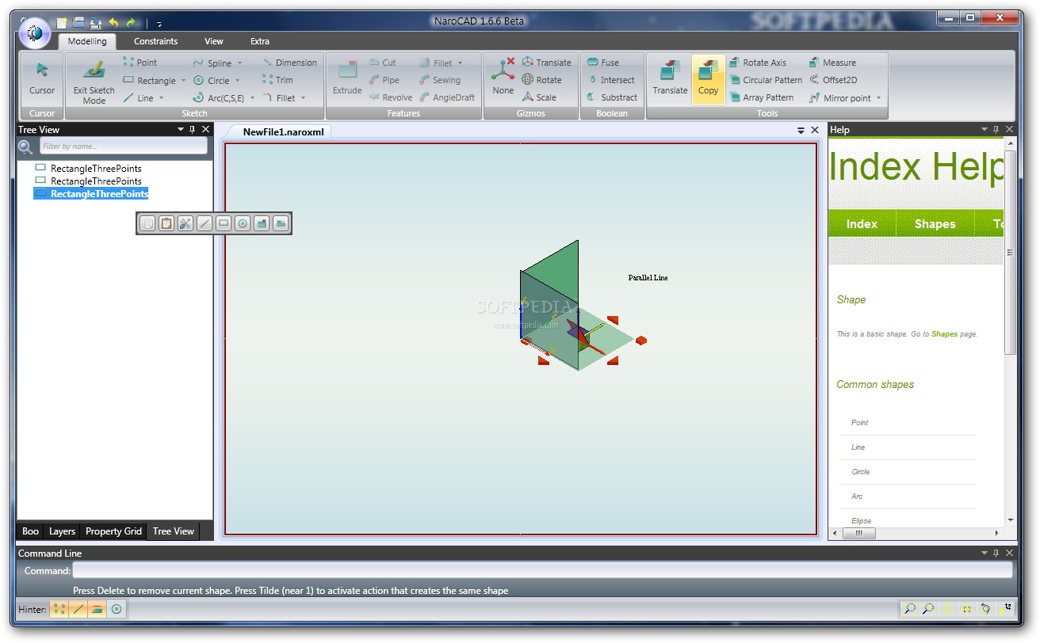Open the NaroCAD application menu orb

33,32
